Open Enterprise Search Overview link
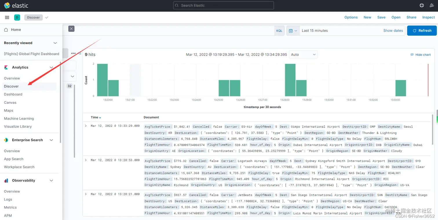 [12, 151]
